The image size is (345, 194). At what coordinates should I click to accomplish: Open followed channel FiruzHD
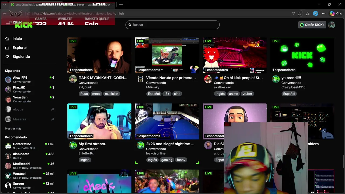coord(30,89)
